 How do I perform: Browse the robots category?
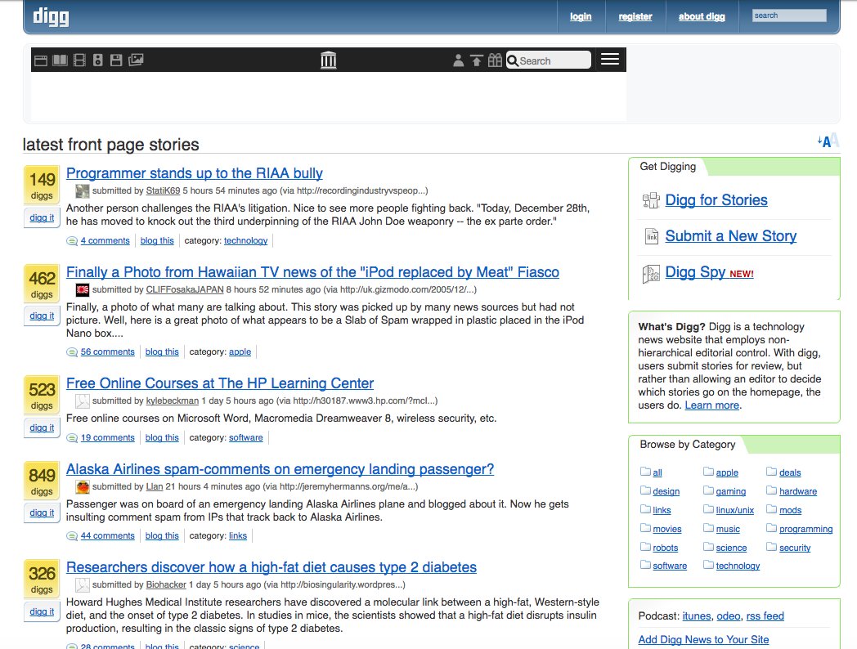(x=665, y=548)
